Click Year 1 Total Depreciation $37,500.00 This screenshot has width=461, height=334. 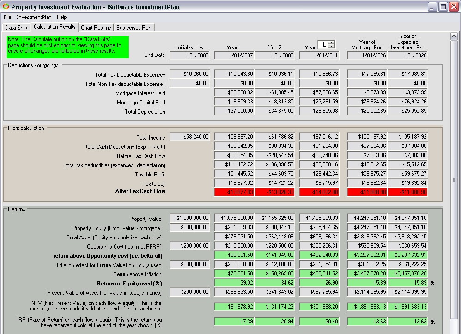(x=234, y=111)
